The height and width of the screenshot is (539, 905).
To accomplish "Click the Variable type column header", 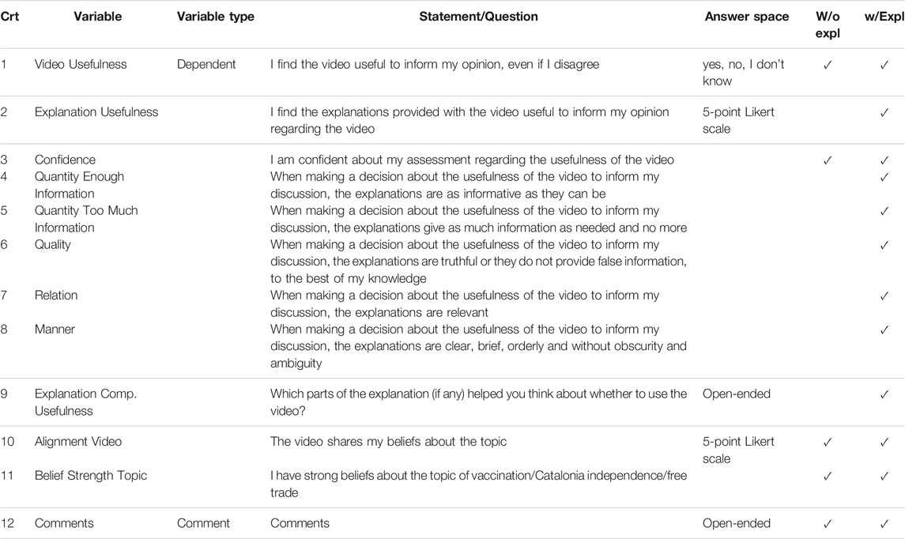I will pyautogui.click(x=215, y=17).
